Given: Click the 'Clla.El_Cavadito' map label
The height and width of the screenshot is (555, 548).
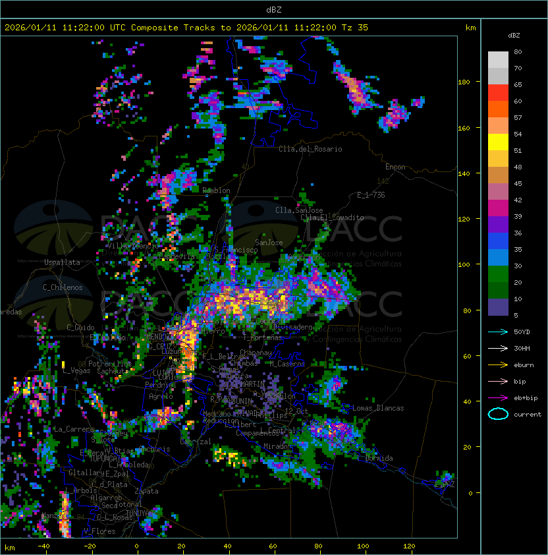Looking at the screenshot, I should click(332, 218).
